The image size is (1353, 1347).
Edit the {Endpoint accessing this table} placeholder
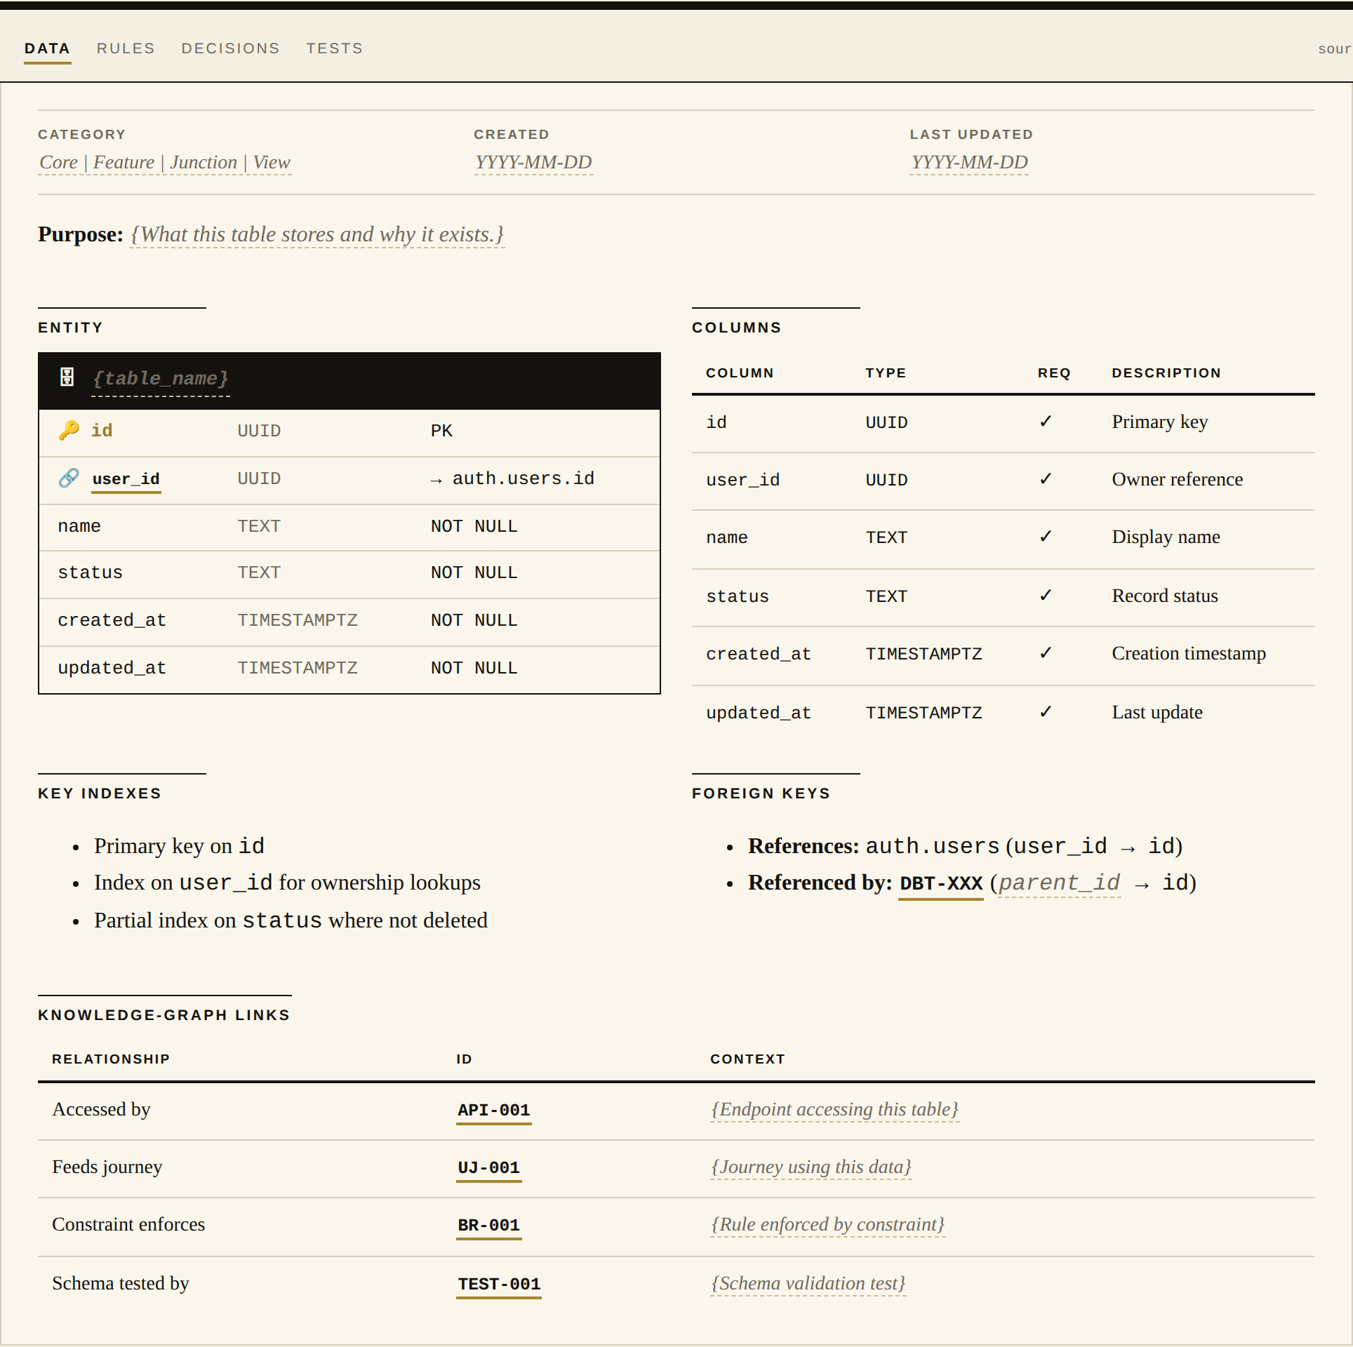coord(834,1110)
